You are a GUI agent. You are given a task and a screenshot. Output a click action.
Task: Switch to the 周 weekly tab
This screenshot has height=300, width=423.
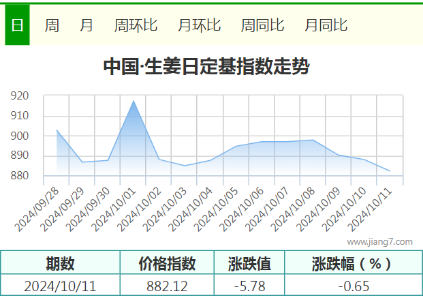pos(52,25)
